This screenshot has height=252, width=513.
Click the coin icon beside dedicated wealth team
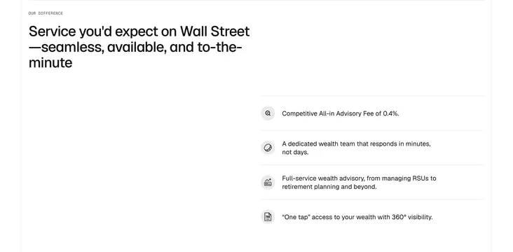point(268,148)
